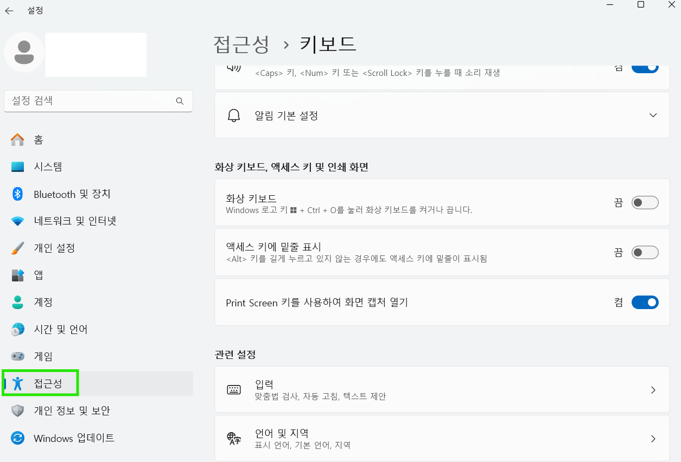
Task: Turn on 액세스 키에 밑줄 표시
Action: 645,252
